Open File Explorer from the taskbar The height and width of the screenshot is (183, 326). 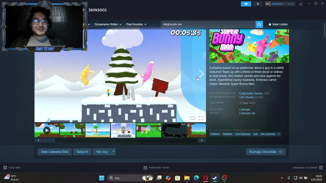tap(187, 178)
